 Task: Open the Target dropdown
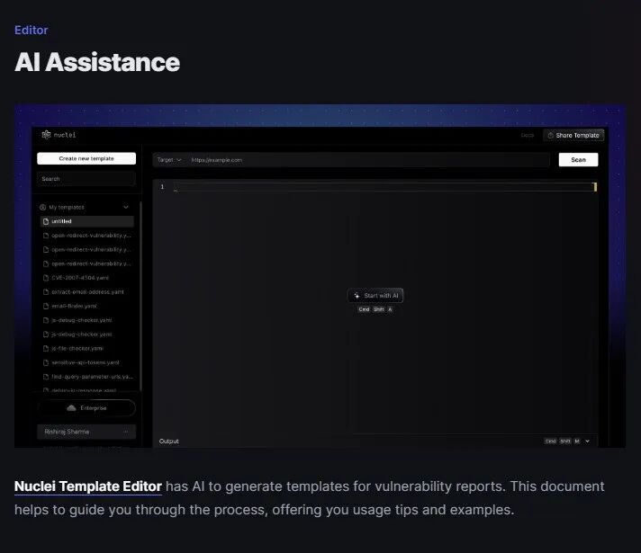click(169, 160)
